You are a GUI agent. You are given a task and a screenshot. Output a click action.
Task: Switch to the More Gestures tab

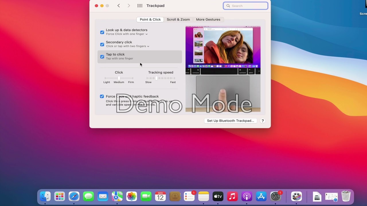(208, 19)
